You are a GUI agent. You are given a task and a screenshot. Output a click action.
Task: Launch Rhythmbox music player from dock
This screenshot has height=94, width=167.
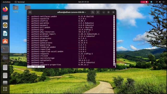(x=5, y=25)
